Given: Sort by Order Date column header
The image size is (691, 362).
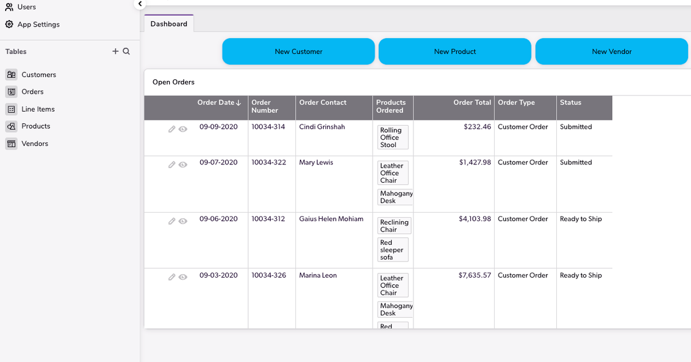Looking at the screenshot, I should point(219,102).
